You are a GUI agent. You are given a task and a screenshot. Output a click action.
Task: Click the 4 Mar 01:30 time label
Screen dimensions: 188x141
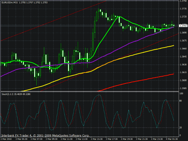coord(172,139)
